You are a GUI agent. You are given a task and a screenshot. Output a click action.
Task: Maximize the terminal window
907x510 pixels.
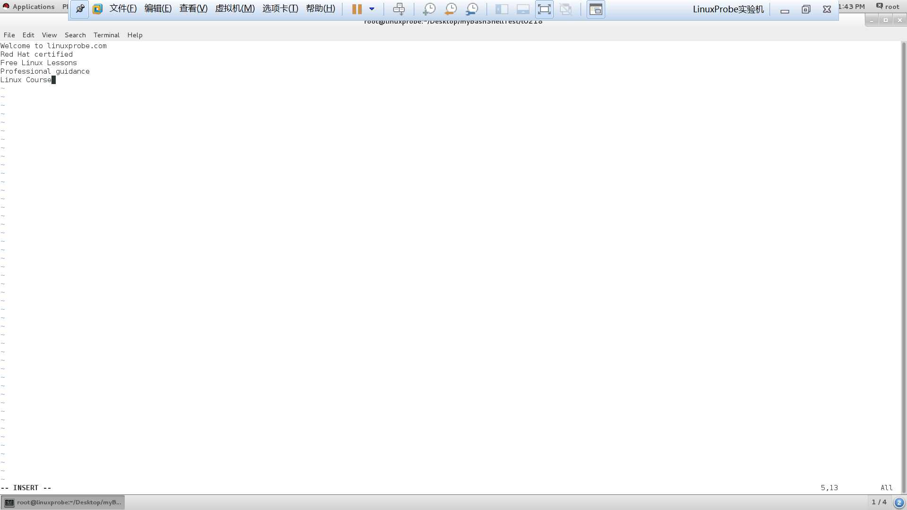(x=886, y=20)
